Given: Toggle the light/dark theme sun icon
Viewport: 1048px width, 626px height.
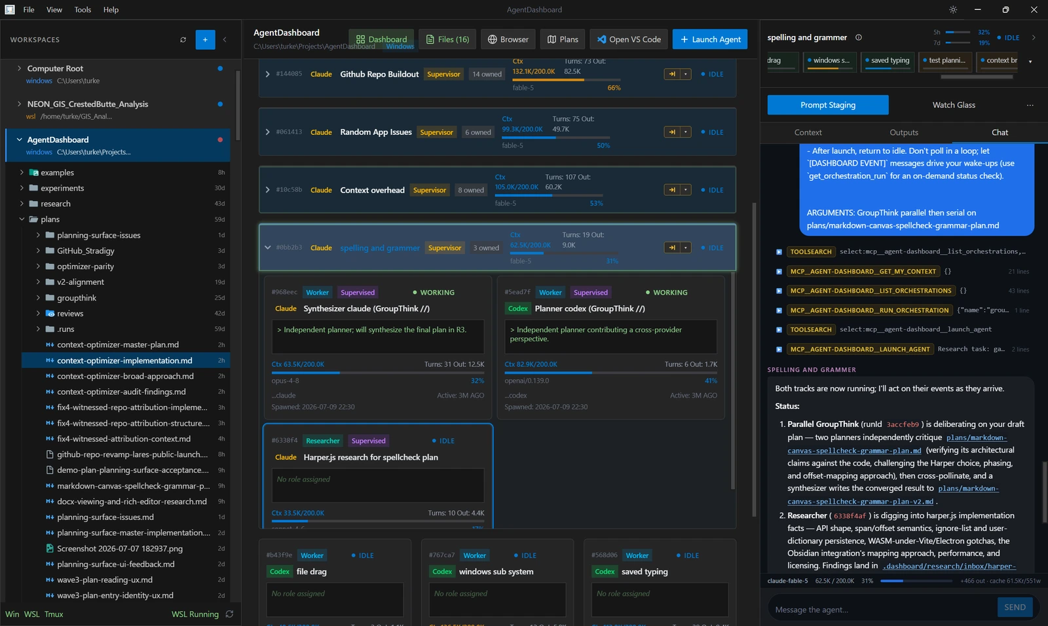Looking at the screenshot, I should [953, 10].
